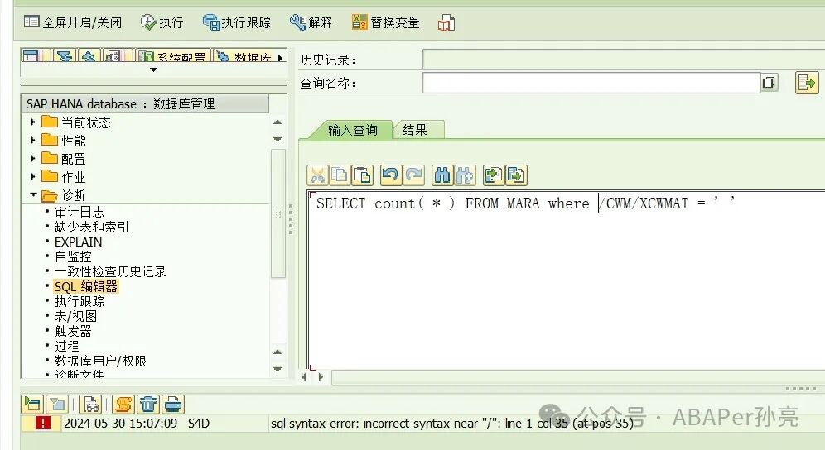Screen dimensions: 825x450
Task: Select 过程 tree item
Action: [x=67, y=346]
